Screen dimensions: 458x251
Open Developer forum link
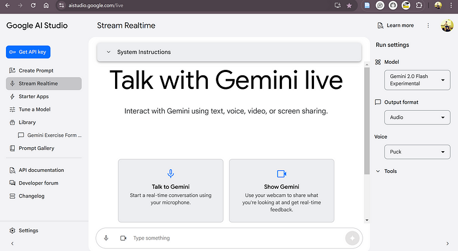pyautogui.click(x=44, y=183)
